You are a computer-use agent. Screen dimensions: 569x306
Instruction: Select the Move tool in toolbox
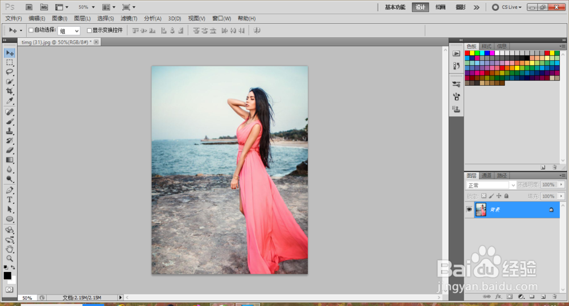[10, 53]
